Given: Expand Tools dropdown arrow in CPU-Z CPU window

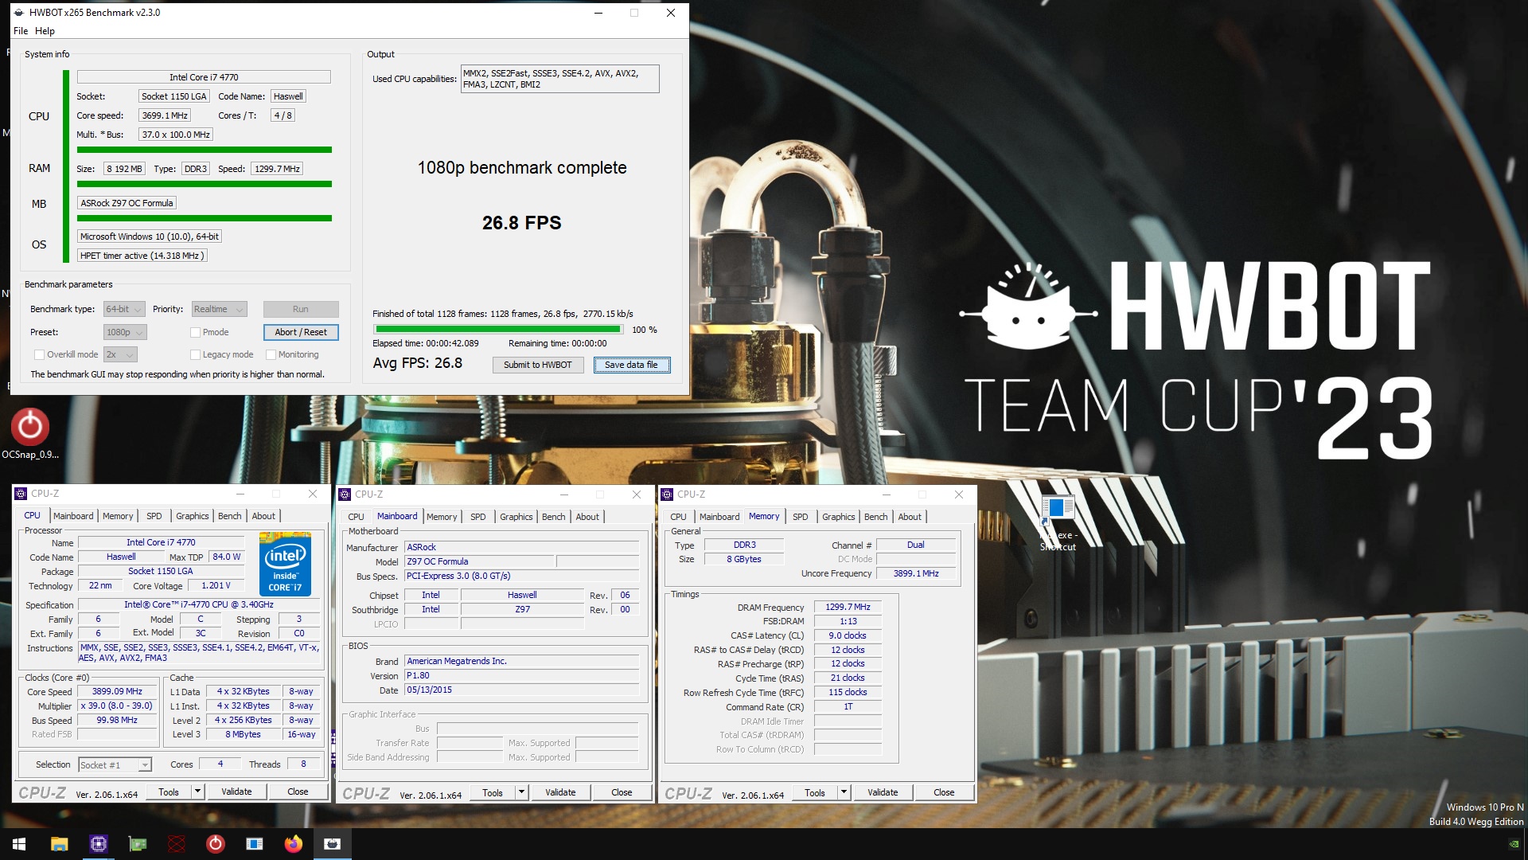Looking at the screenshot, I should click(x=198, y=792).
